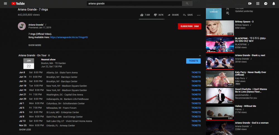This screenshot has width=279, height=135.
Task: Click BLACKPINK channel name in sidebar
Action: point(241,44)
